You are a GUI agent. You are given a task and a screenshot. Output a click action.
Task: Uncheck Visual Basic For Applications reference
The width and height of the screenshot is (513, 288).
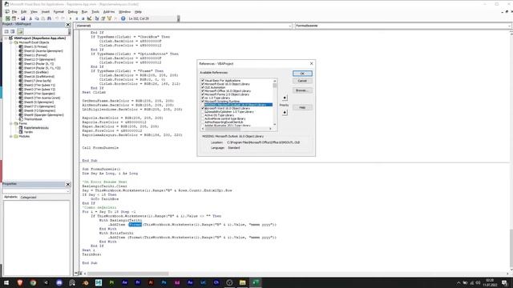point(203,80)
